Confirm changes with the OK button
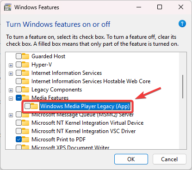Screen dimensions: 192x170 point(131,159)
